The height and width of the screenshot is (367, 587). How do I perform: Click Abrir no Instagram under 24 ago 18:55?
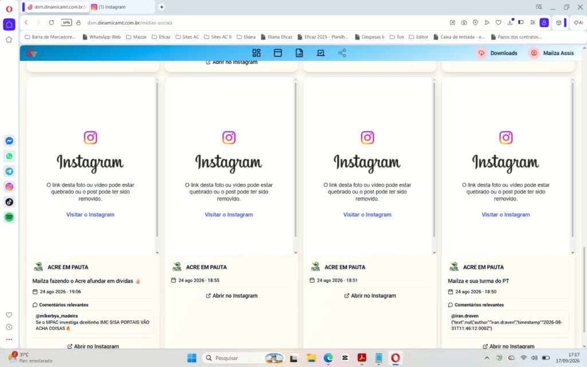tap(232, 295)
